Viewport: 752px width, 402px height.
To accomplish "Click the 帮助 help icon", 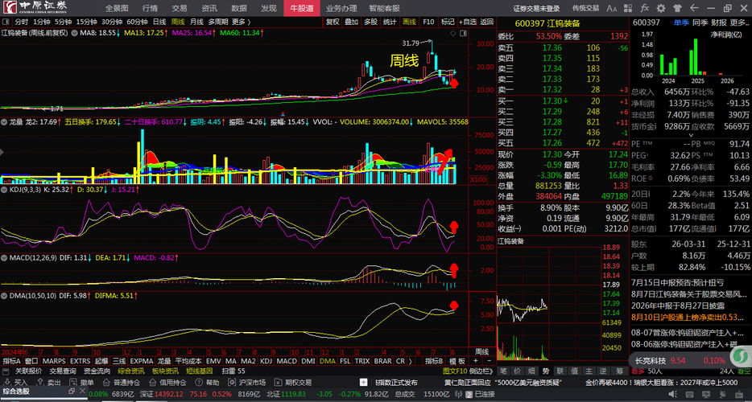I will click(199, 383).
